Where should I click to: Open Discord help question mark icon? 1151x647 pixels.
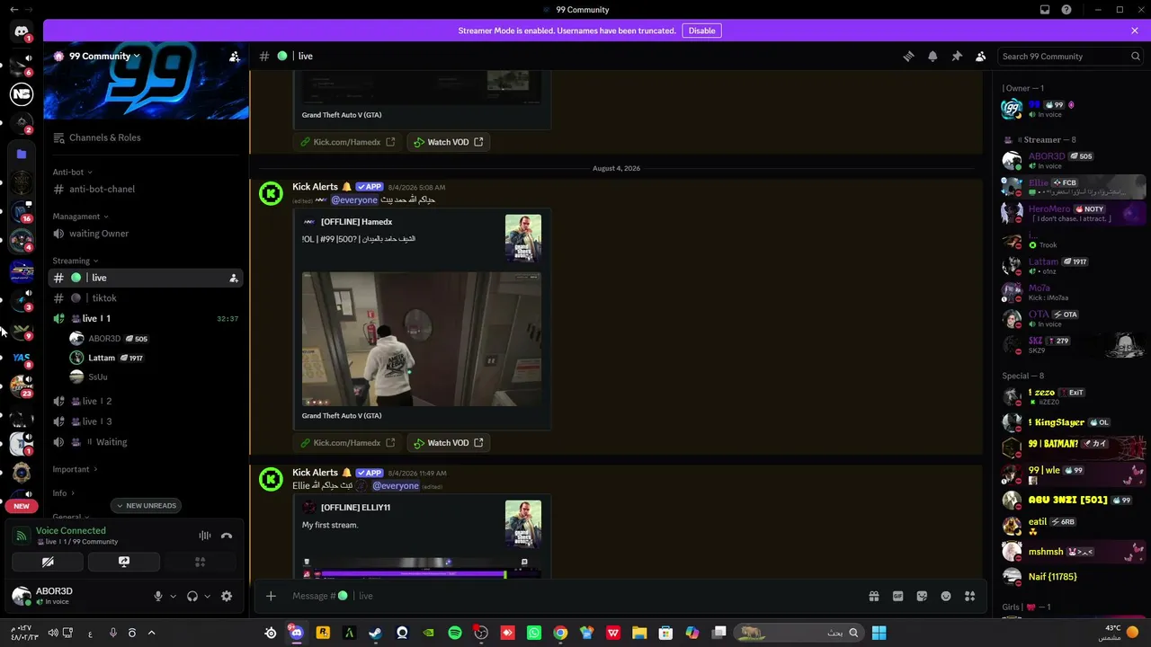click(x=1066, y=10)
